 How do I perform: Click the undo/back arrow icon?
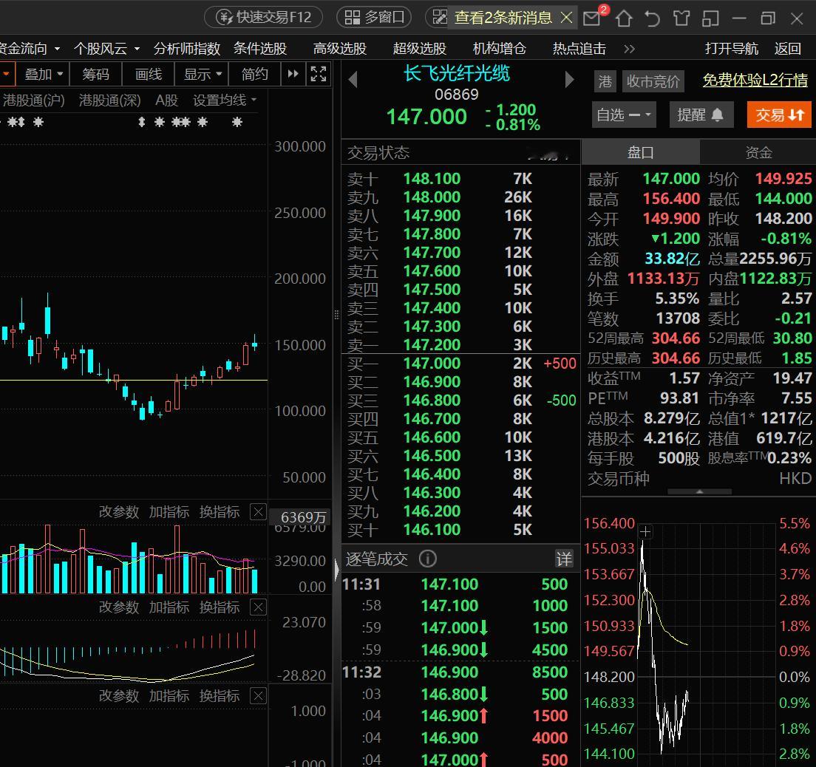pos(653,18)
